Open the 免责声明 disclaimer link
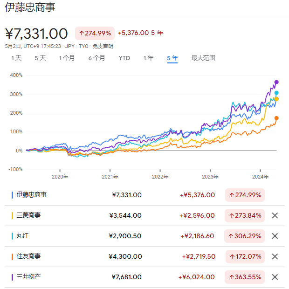 point(103,46)
